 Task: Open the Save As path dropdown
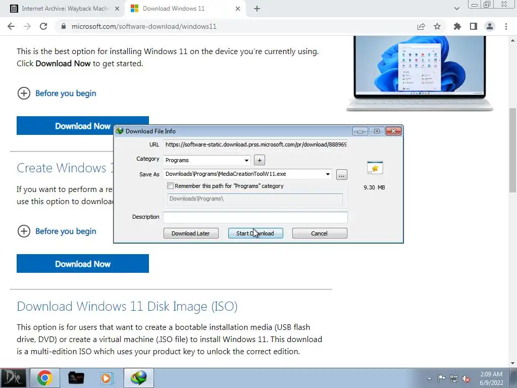point(328,174)
